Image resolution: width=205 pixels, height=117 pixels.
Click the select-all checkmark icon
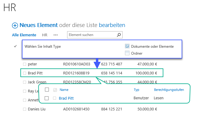click(15, 46)
